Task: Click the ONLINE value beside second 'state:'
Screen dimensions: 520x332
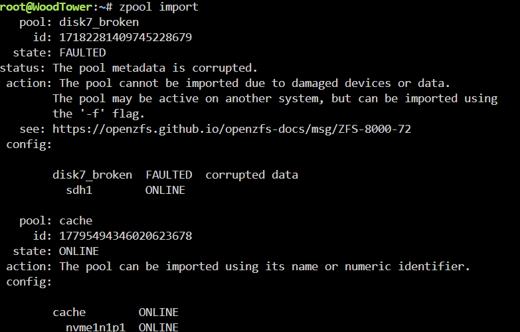Action: point(79,251)
